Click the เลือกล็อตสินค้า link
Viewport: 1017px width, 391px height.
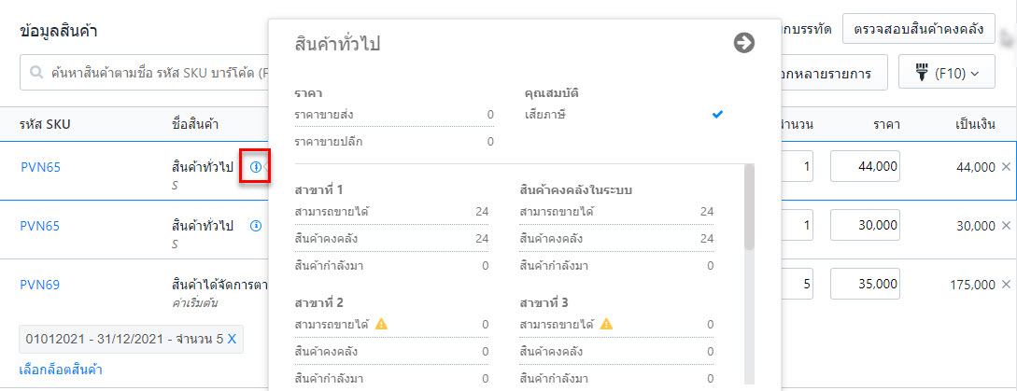point(61,370)
